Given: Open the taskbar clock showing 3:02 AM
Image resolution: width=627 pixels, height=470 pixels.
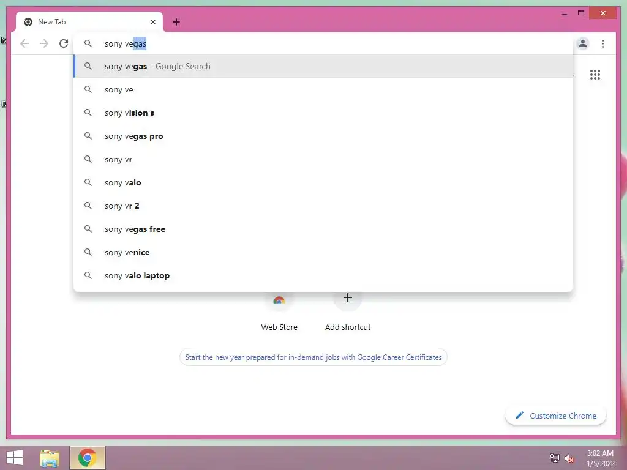Looking at the screenshot, I should pos(600,458).
